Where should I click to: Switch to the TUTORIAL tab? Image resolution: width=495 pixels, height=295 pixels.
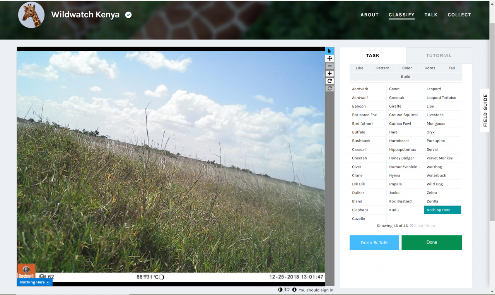tap(439, 55)
